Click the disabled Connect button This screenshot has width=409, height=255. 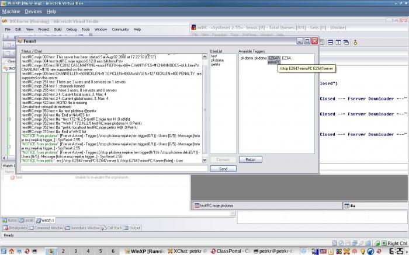(x=223, y=159)
